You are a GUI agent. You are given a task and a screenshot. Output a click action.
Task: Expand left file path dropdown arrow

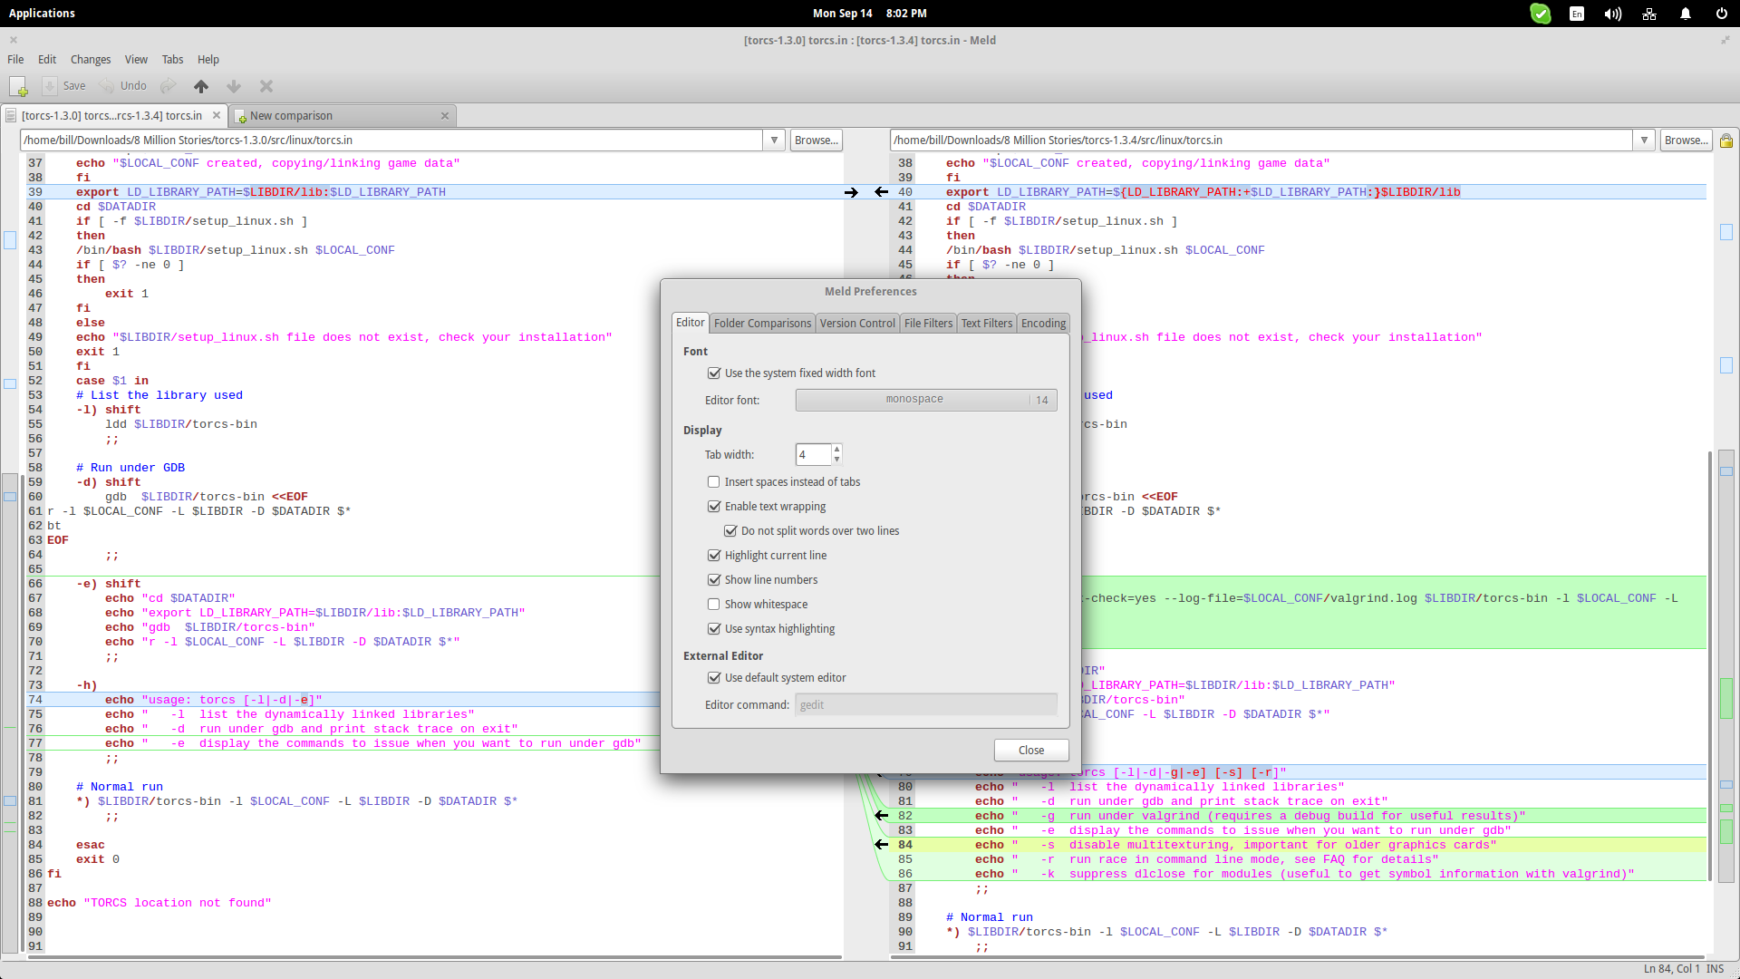(774, 141)
